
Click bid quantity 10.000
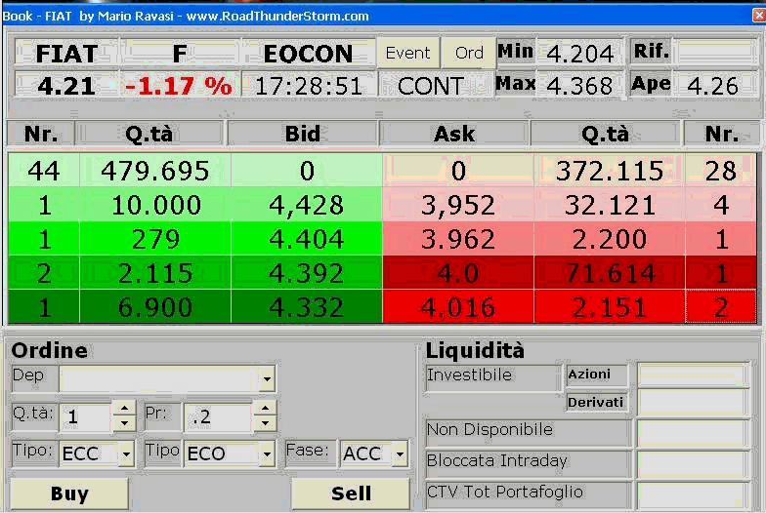click(155, 205)
